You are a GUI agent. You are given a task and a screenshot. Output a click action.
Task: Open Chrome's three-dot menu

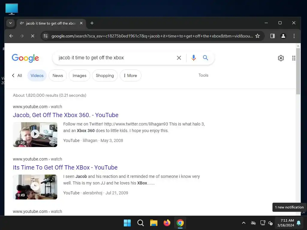click(x=294, y=36)
